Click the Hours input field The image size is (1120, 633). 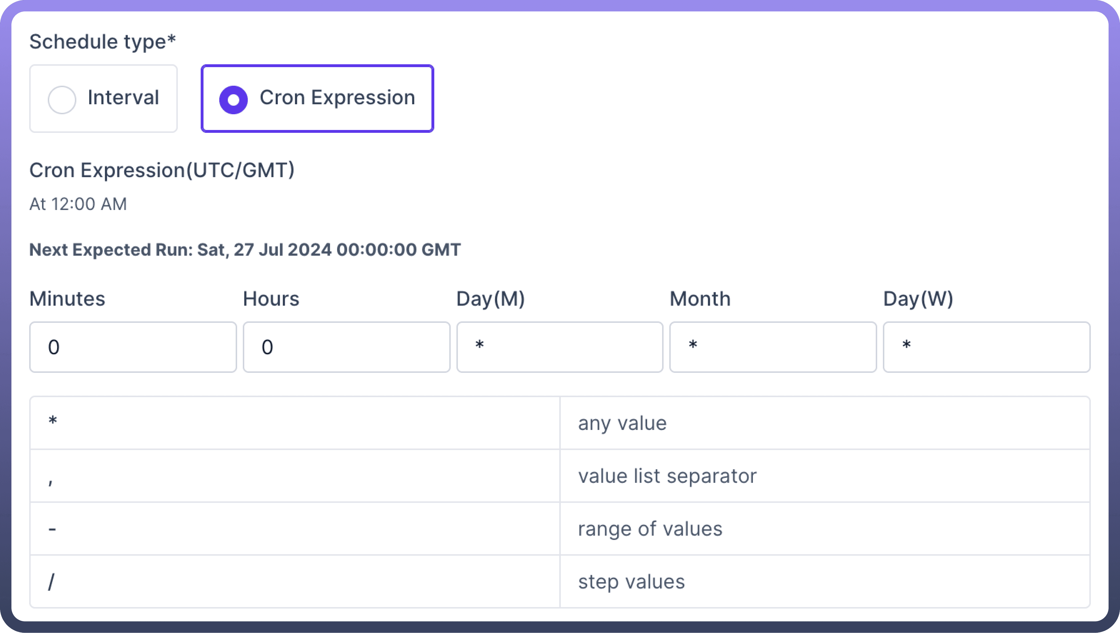pyautogui.click(x=346, y=347)
